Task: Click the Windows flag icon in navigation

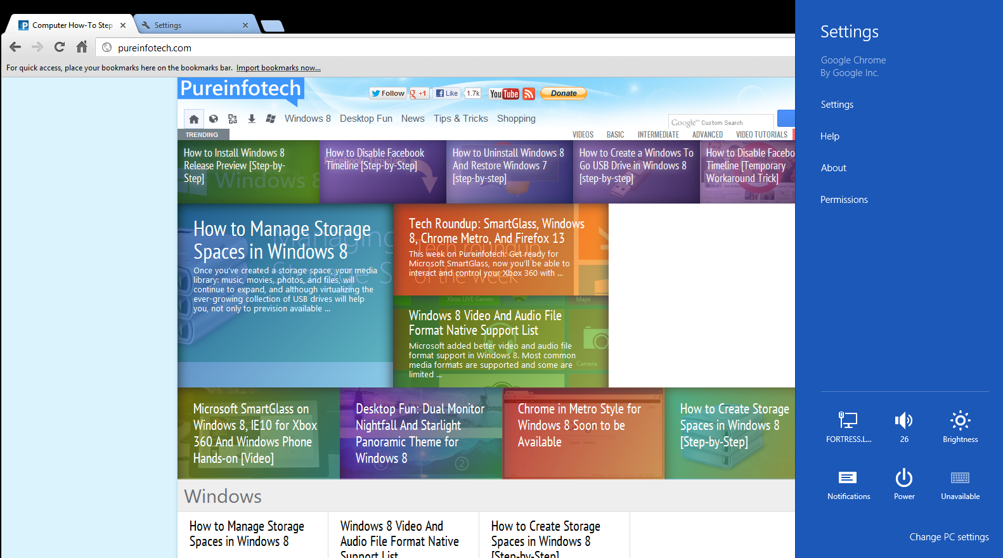Action: coord(271,119)
